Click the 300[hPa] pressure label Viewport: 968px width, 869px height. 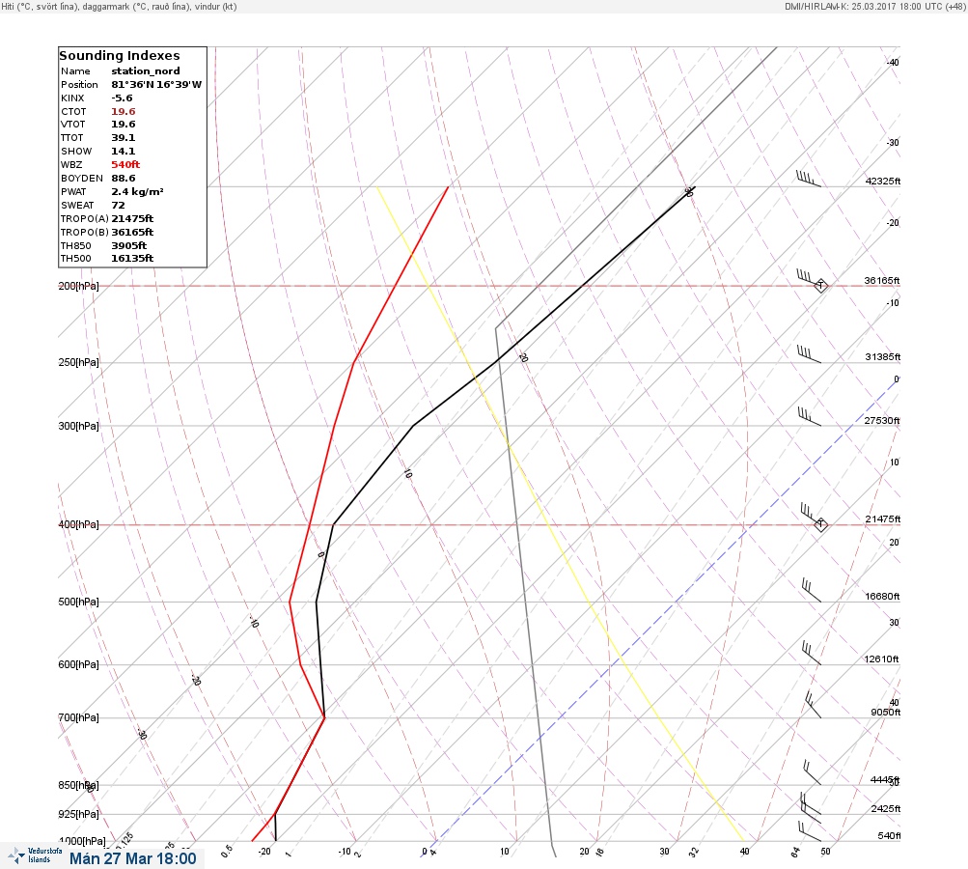(78, 426)
